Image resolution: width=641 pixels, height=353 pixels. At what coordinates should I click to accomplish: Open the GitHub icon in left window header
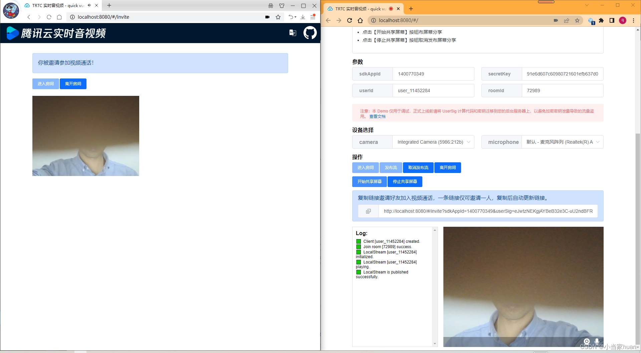click(x=310, y=33)
